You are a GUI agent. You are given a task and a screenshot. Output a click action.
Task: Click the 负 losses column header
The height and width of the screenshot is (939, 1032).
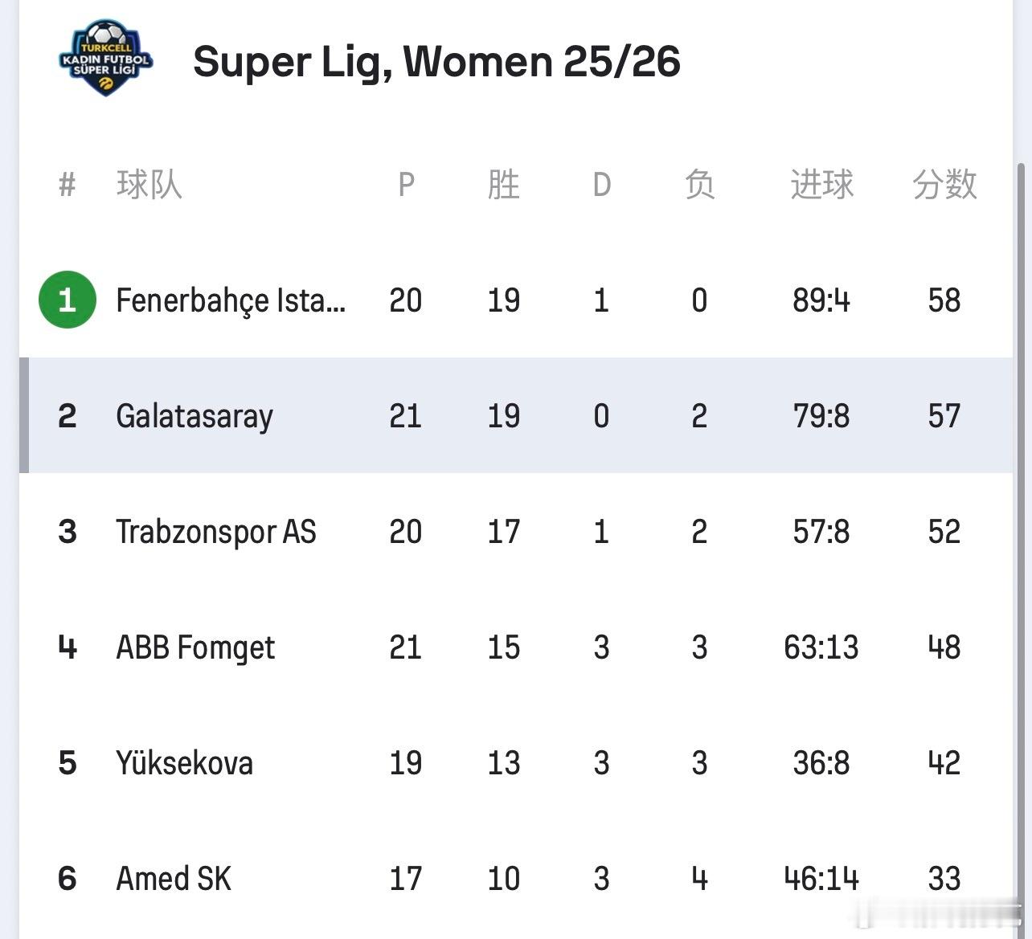click(699, 185)
